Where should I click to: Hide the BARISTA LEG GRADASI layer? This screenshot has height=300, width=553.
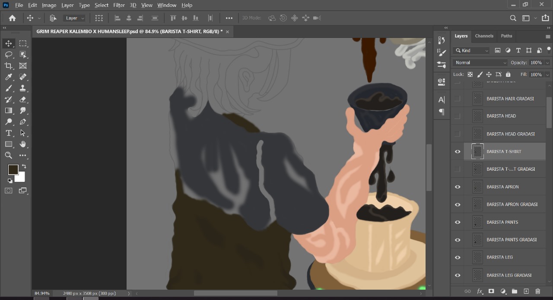pos(458,275)
